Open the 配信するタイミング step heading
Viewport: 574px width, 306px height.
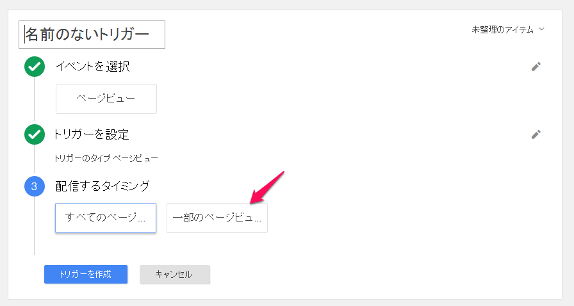(x=102, y=186)
